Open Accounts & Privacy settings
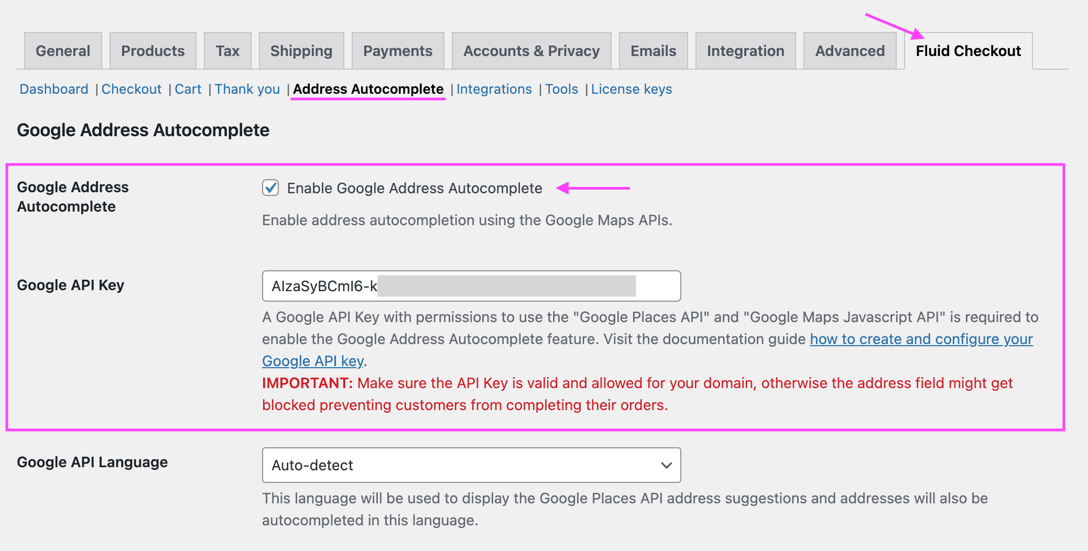 (531, 50)
